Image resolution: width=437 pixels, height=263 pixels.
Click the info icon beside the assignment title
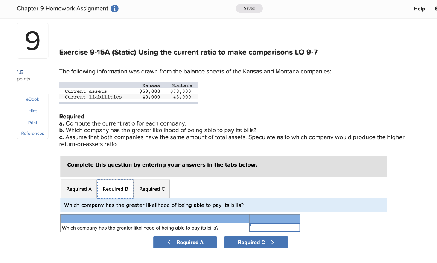(x=115, y=8)
